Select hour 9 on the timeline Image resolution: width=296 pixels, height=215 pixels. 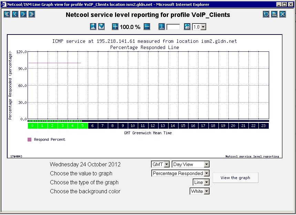coord(123,126)
